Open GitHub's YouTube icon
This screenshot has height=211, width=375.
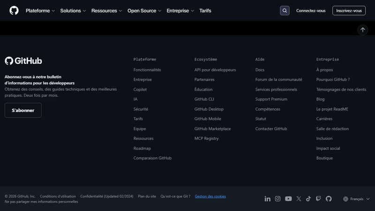click(288, 199)
